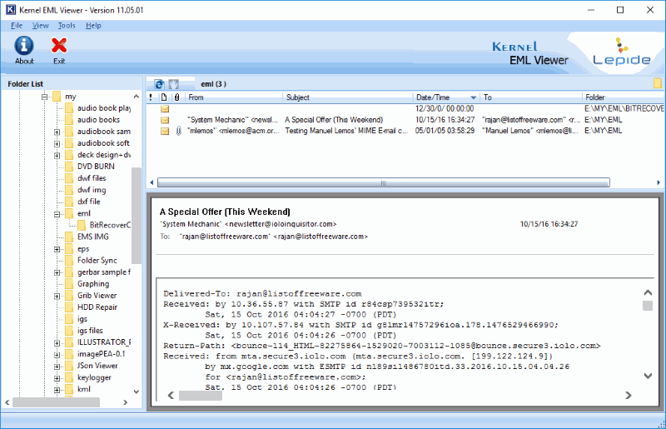The height and width of the screenshot is (429, 666).
Task: Click folder tree scroll-down arrow
Action: pyautogui.click(x=137, y=392)
